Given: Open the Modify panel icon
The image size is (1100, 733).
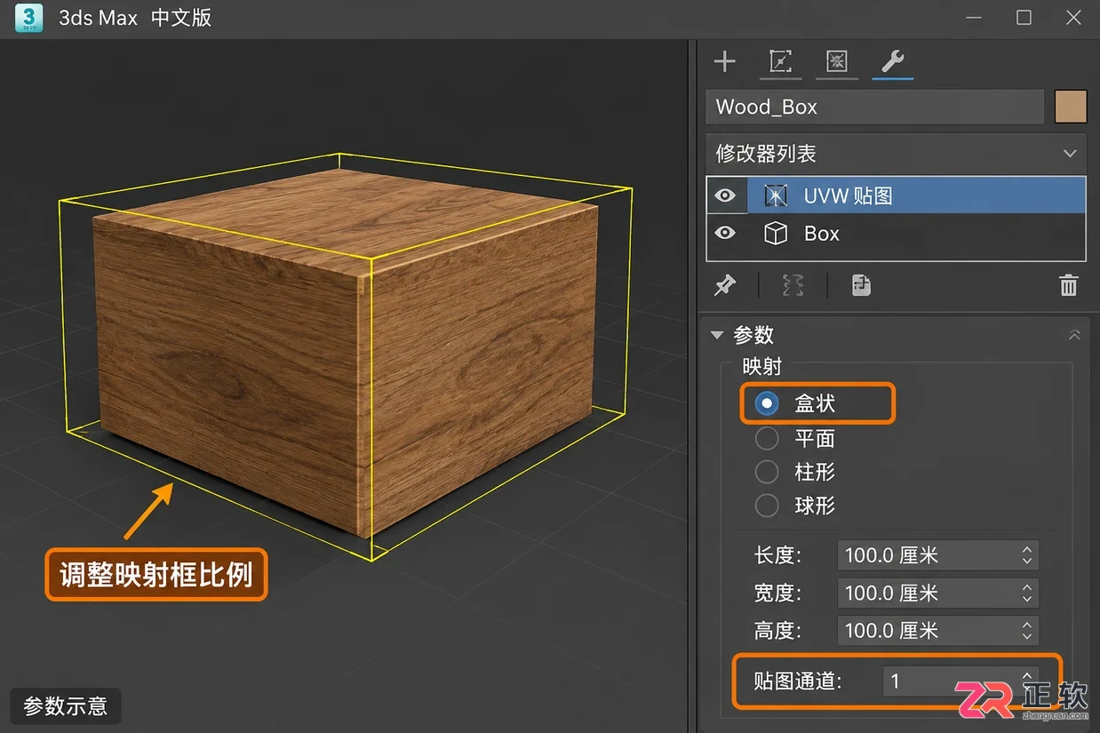Looking at the screenshot, I should pyautogui.click(x=780, y=61).
